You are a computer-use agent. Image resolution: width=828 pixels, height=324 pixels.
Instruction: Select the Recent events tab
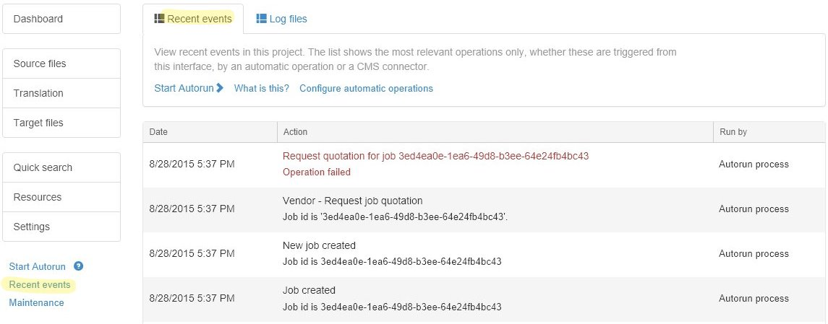(x=193, y=19)
